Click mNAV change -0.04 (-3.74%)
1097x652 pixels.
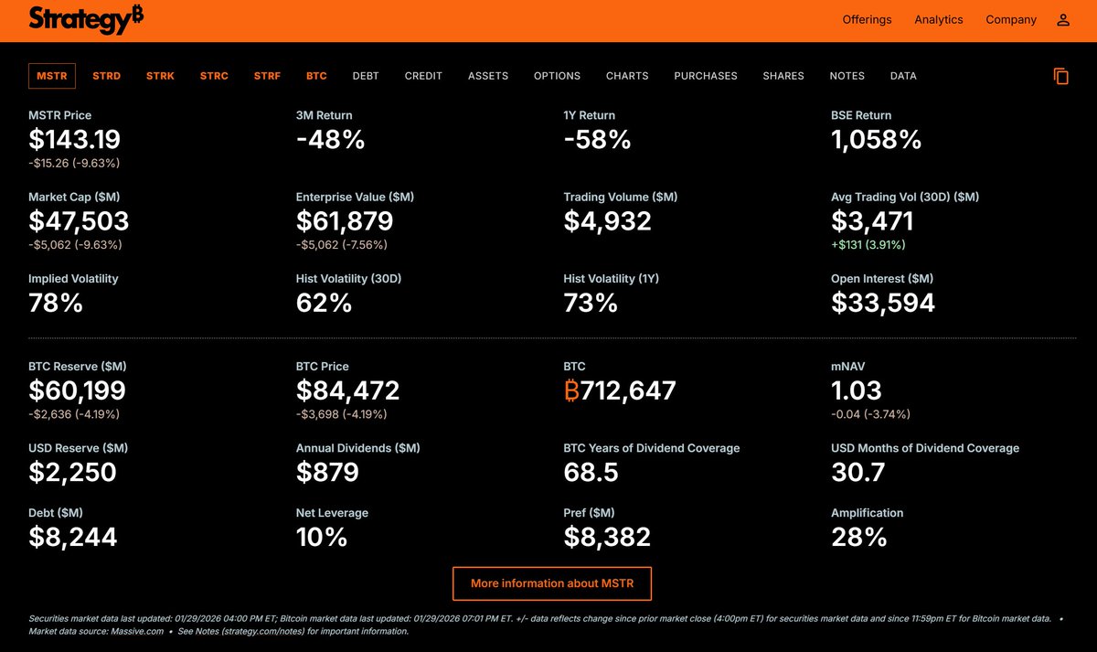(x=870, y=414)
